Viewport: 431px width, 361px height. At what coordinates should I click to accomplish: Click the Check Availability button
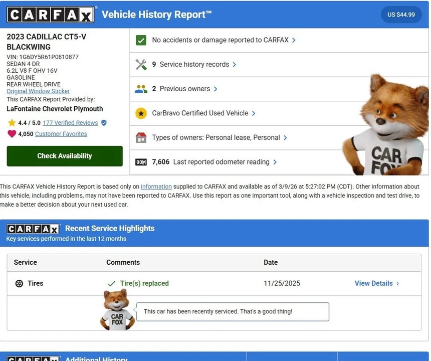tap(65, 156)
